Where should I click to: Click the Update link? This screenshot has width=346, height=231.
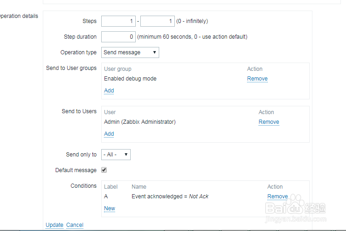[x=54, y=225]
